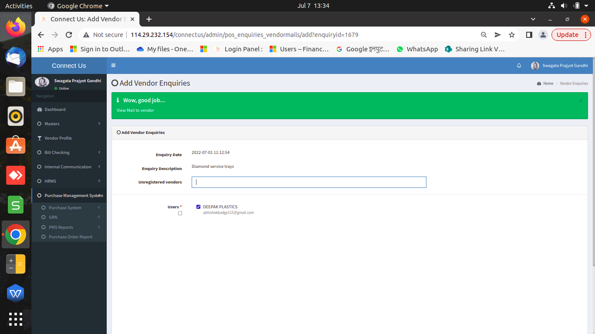Click the share page arrow icon
This screenshot has height=334, width=595.
tap(497, 35)
